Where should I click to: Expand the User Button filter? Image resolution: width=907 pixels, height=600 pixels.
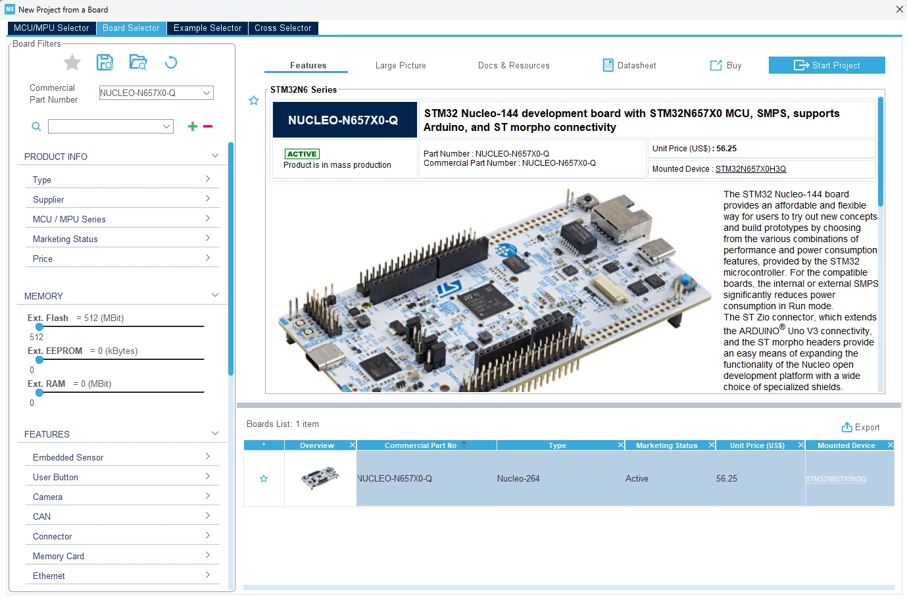coord(208,476)
